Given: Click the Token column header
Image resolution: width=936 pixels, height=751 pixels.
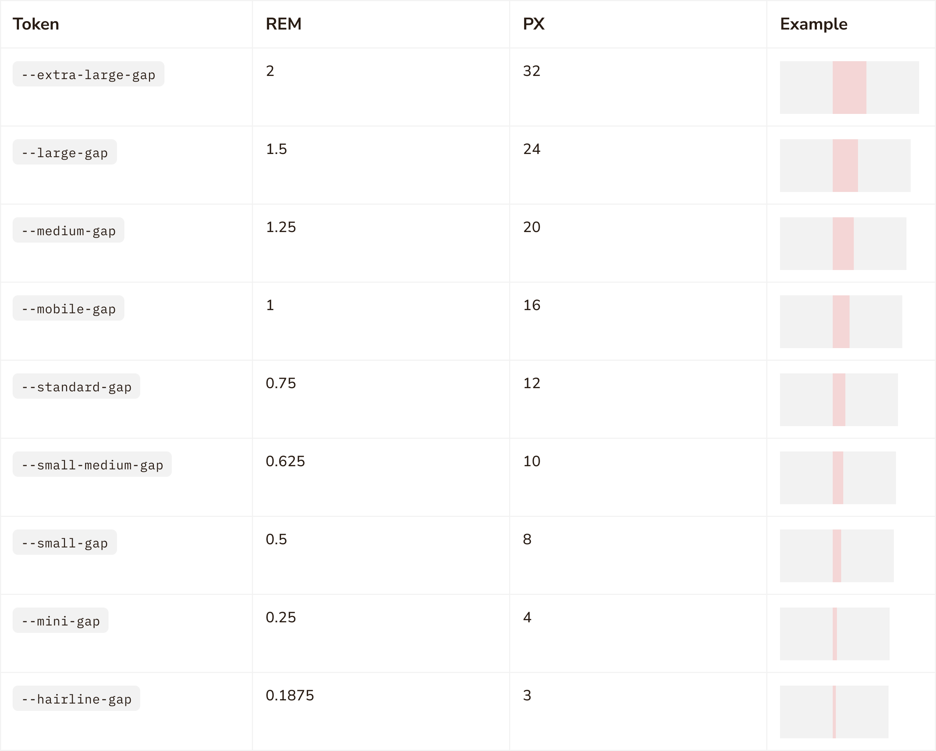Looking at the screenshot, I should 36,24.
